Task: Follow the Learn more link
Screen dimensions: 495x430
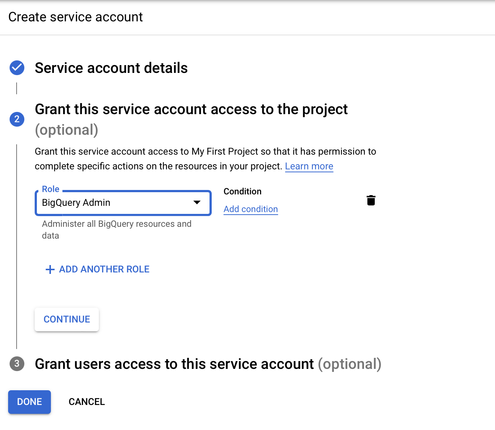Action: point(309,166)
